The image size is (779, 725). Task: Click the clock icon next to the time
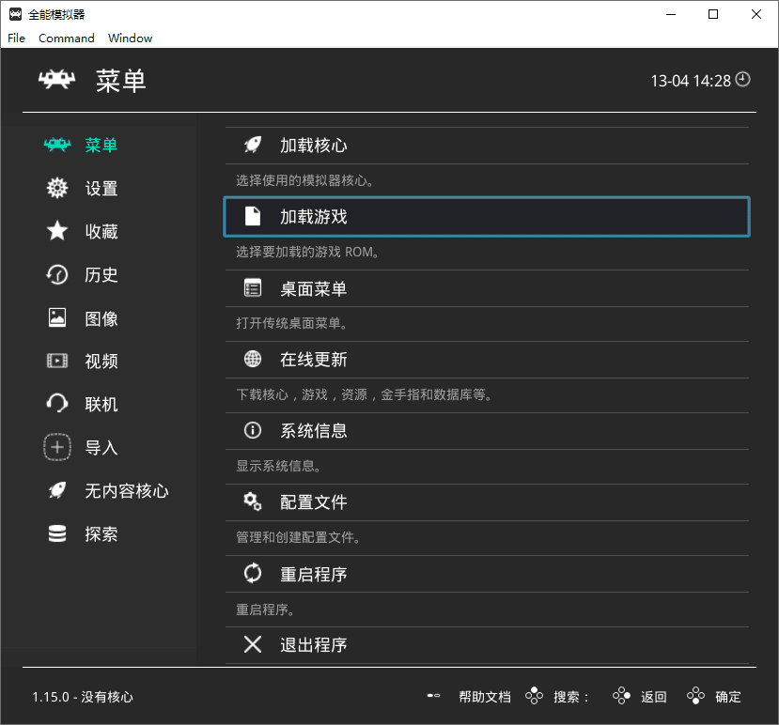[742, 80]
